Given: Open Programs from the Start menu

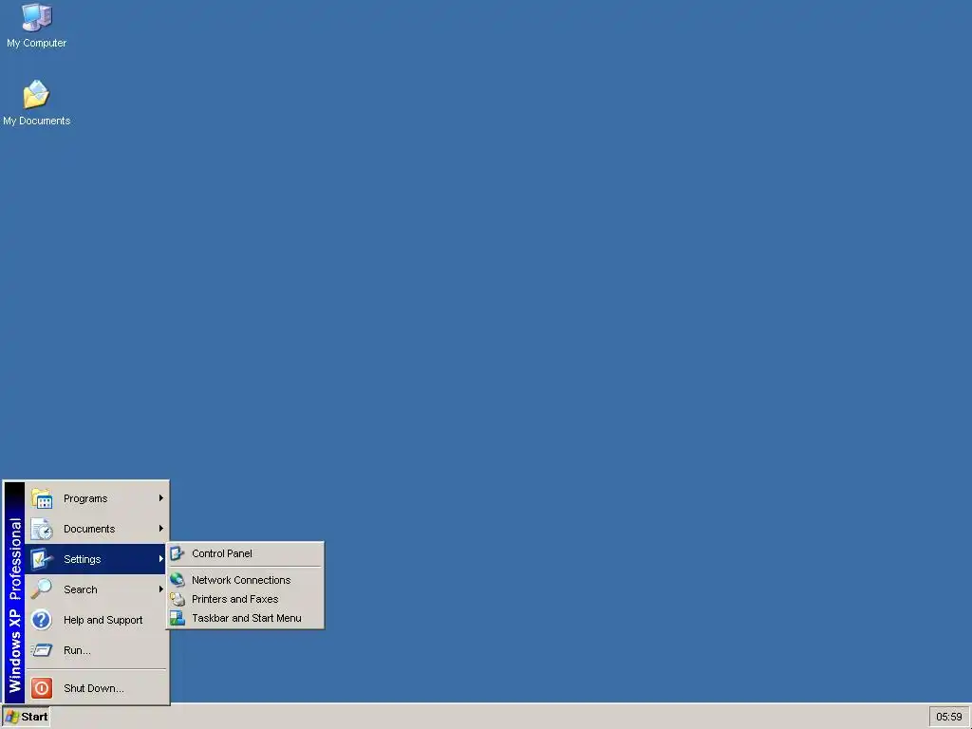Looking at the screenshot, I should [96, 498].
